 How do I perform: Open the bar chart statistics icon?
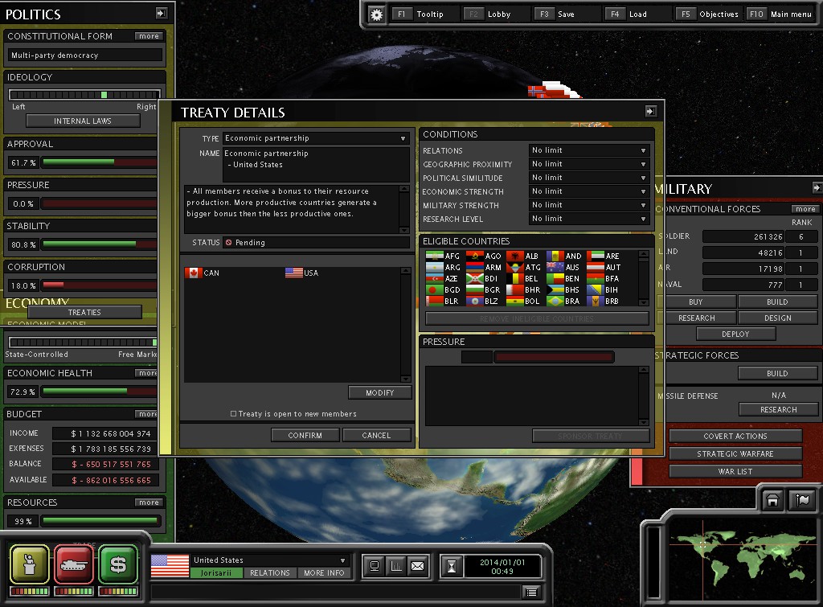point(395,566)
